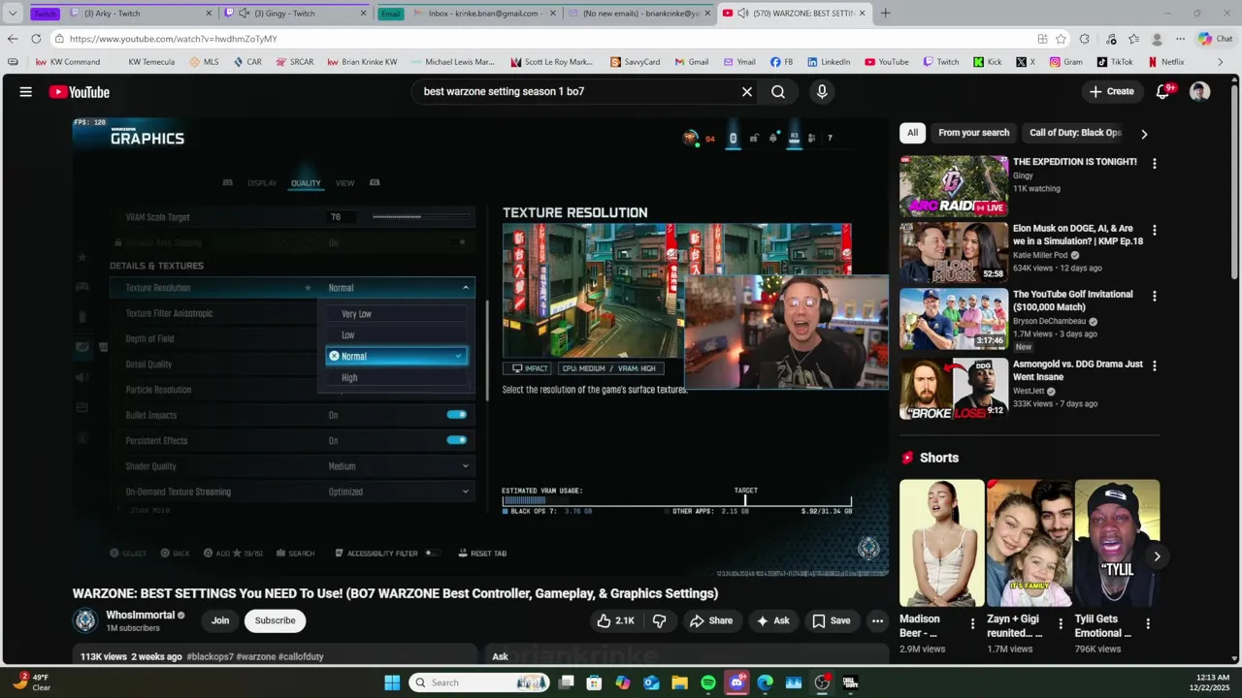The height and width of the screenshot is (698, 1242).
Task: Open the browser profile icon
Action: point(1157,39)
